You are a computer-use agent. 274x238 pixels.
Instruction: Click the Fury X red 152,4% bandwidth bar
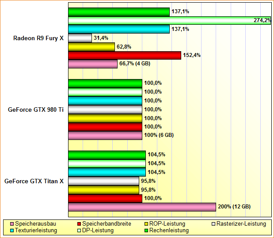click(125, 55)
